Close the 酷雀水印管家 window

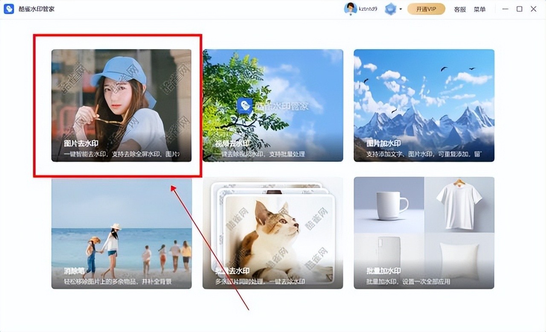point(534,9)
